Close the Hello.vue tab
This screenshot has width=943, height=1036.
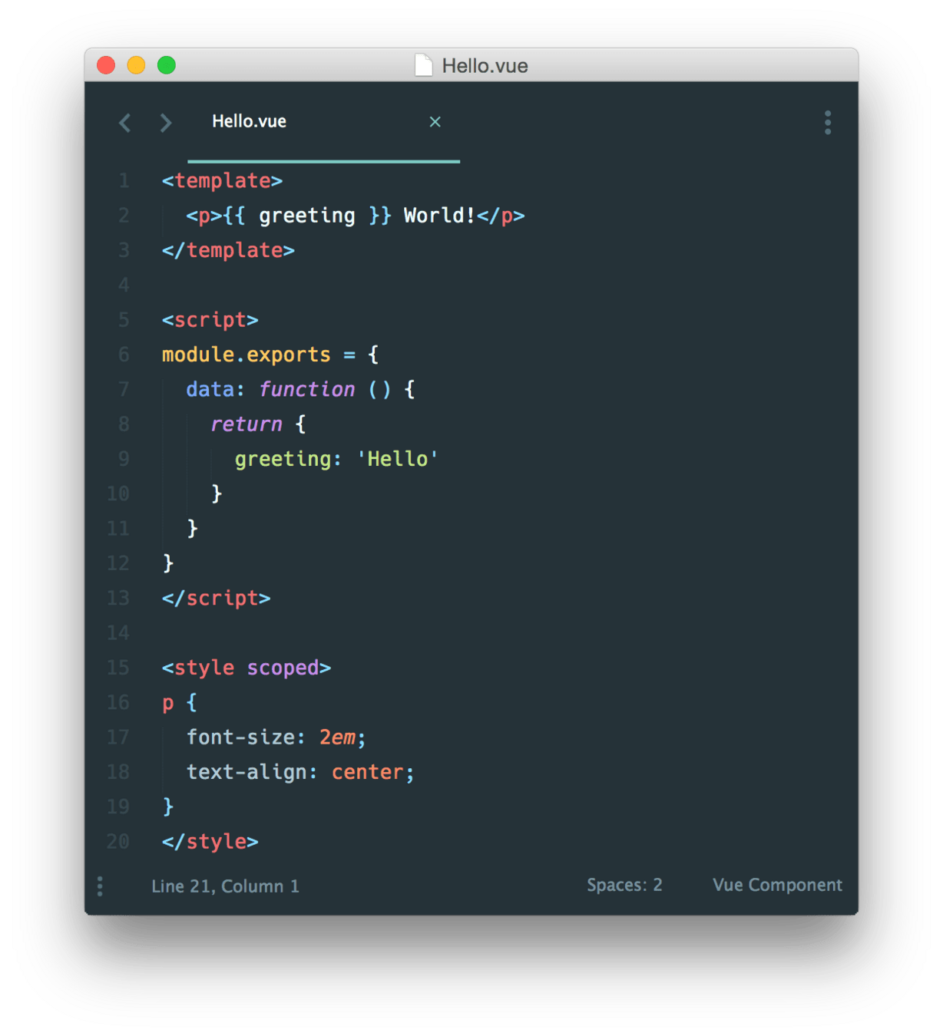pyautogui.click(x=435, y=122)
